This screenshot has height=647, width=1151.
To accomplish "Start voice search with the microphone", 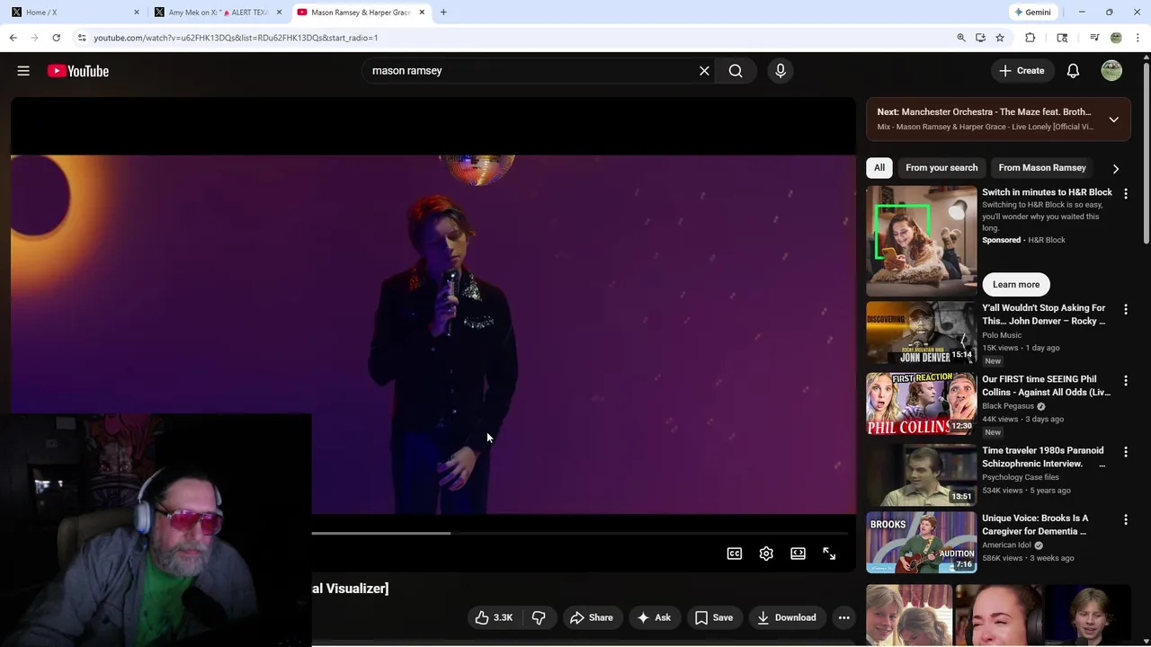I will 781,71.
